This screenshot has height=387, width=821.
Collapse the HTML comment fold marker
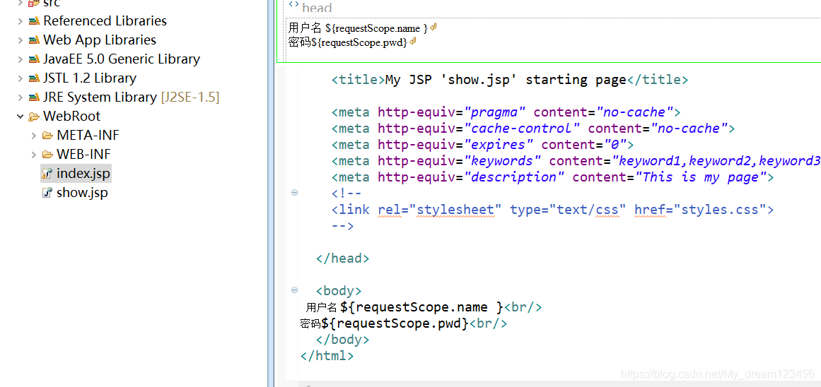294,193
